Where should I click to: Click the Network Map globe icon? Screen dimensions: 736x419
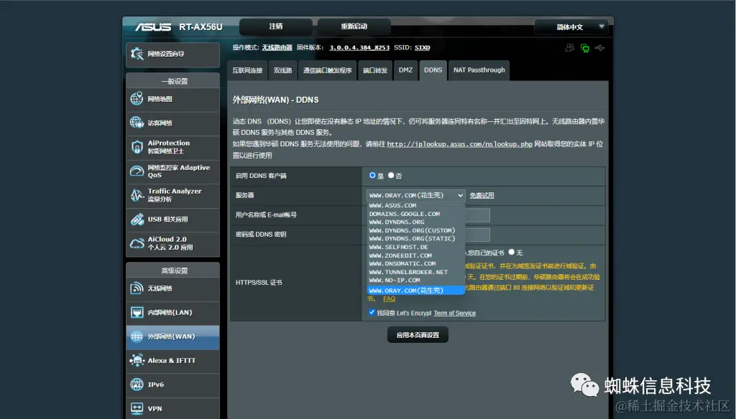coord(137,99)
